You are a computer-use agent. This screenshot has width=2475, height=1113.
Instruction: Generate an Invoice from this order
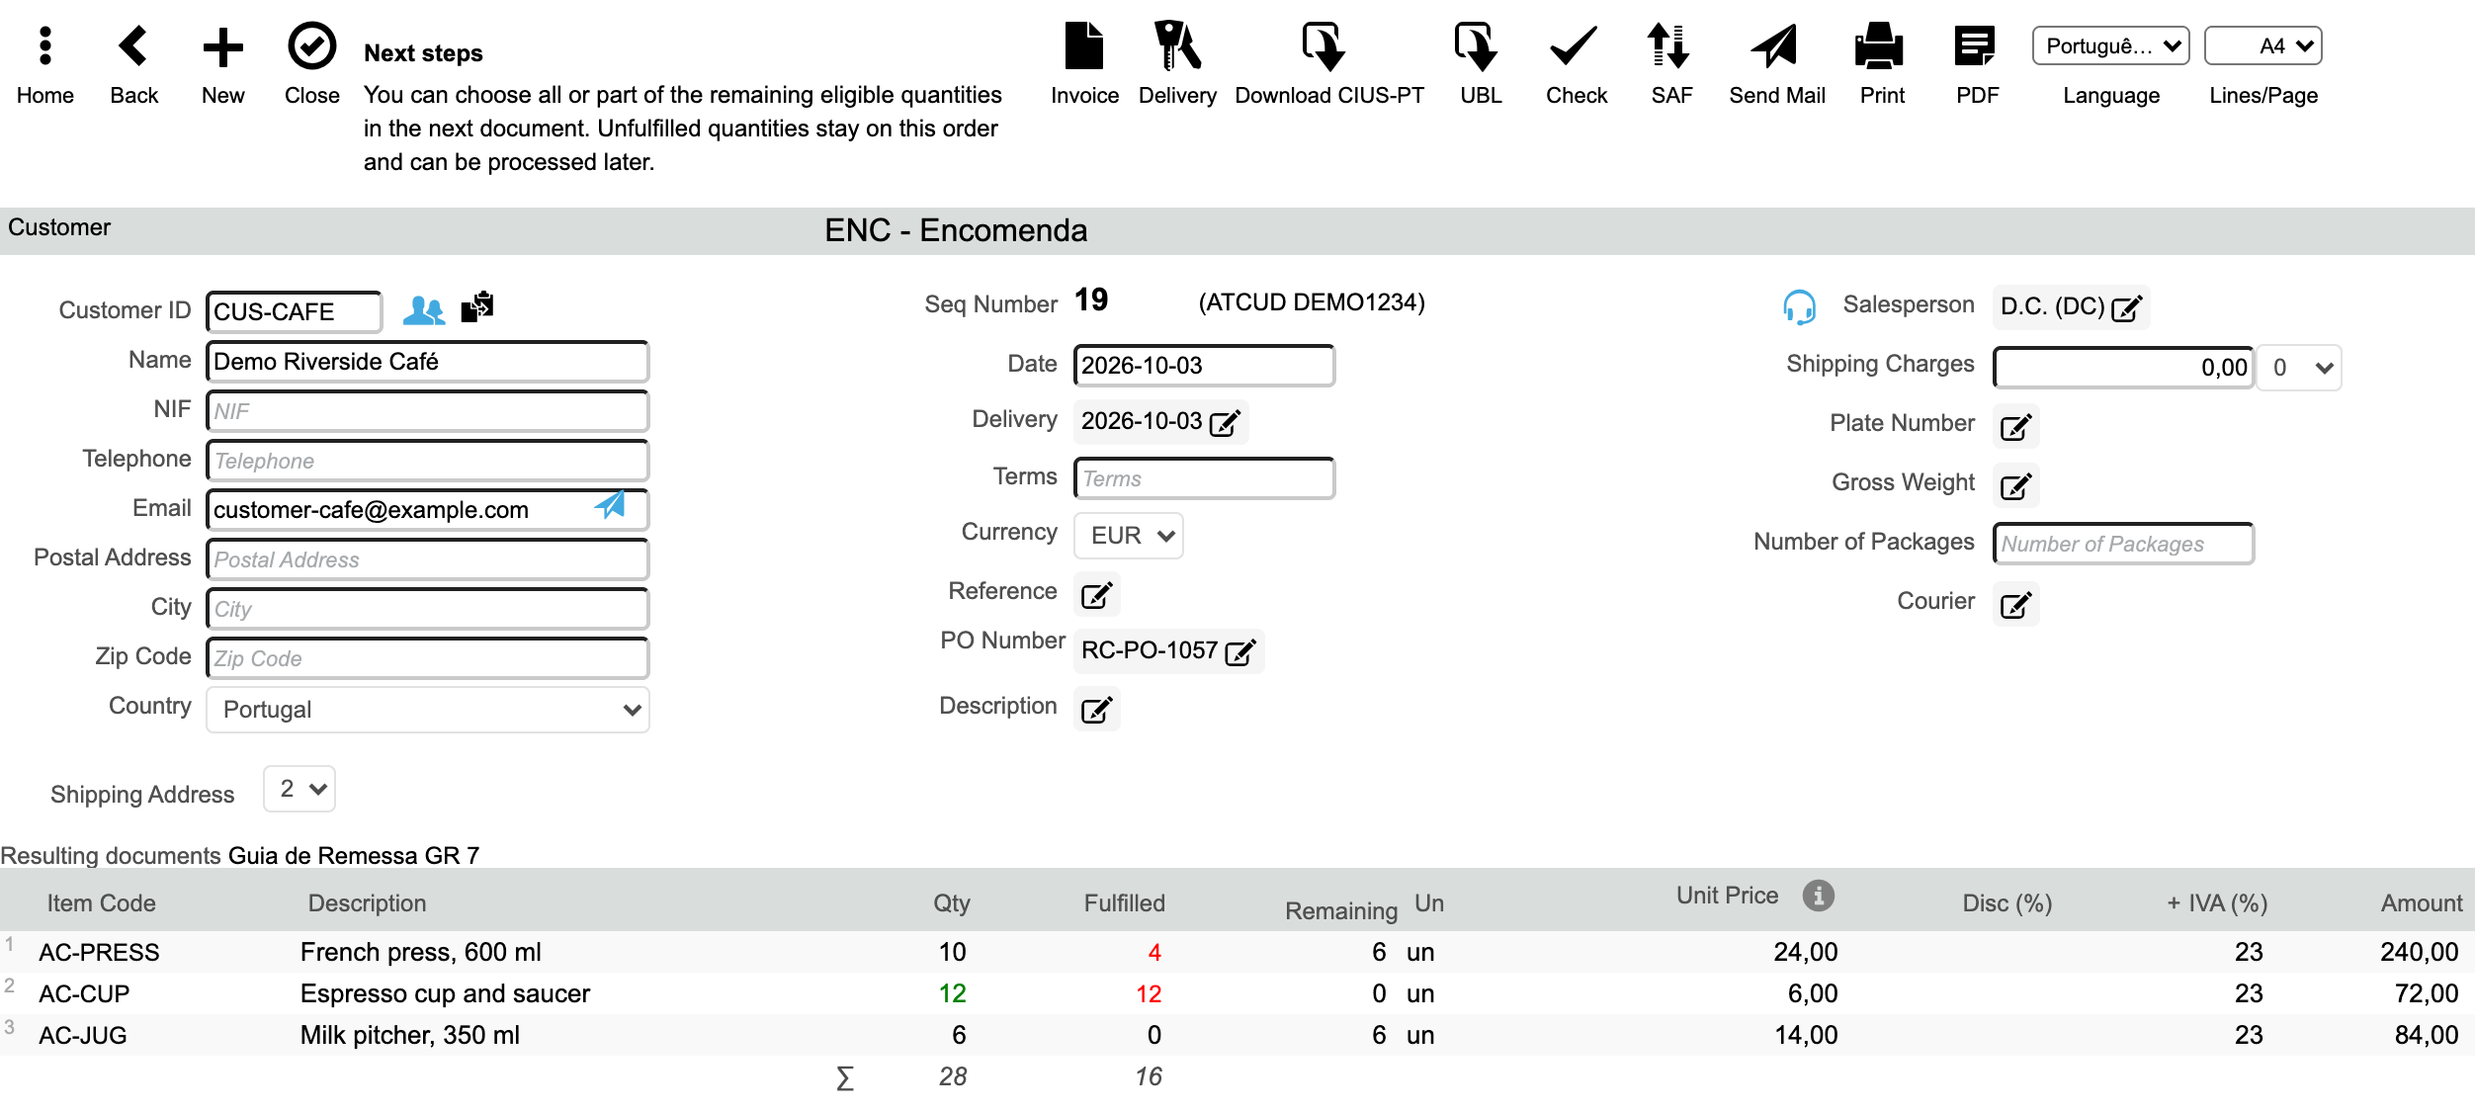pos(1084,46)
